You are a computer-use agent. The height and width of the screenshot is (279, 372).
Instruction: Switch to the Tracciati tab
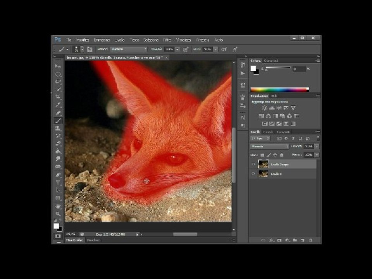coord(283,132)
